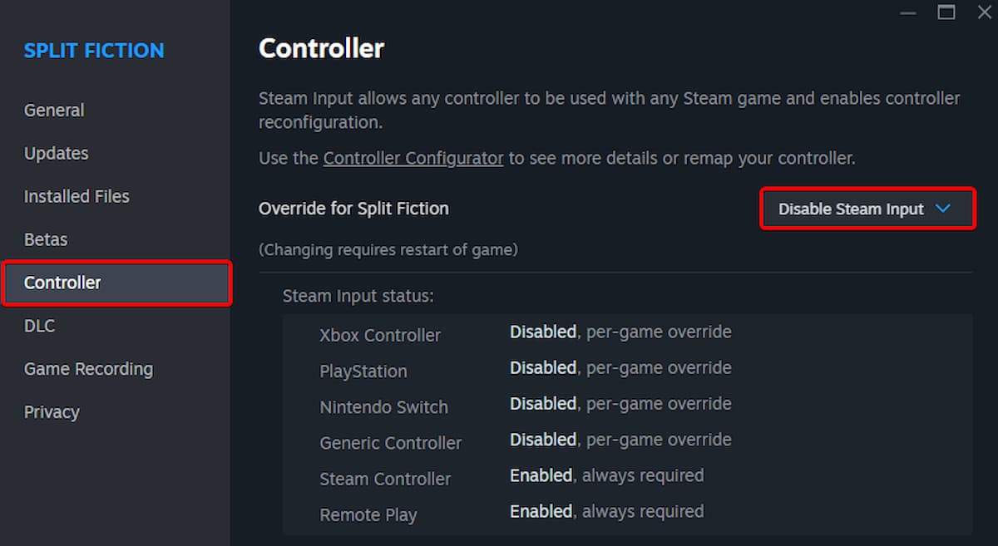Image resolution: width=998 pixels, height=546 pixels.
Task: Select the Betas section
Action: click(x=45, y=239)
